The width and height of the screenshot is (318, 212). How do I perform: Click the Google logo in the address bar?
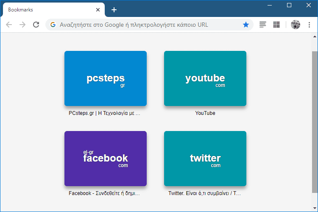(53, 25)
